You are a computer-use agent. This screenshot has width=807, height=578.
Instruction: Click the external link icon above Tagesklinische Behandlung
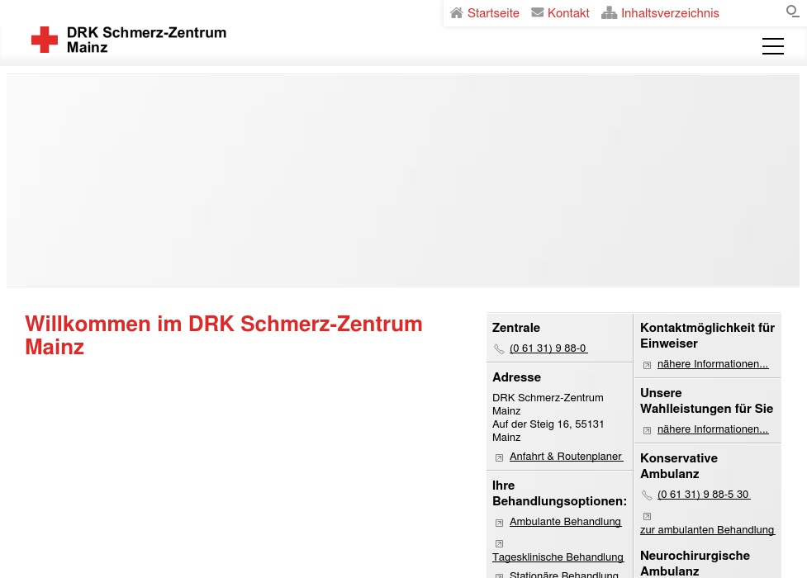point(500,543)
